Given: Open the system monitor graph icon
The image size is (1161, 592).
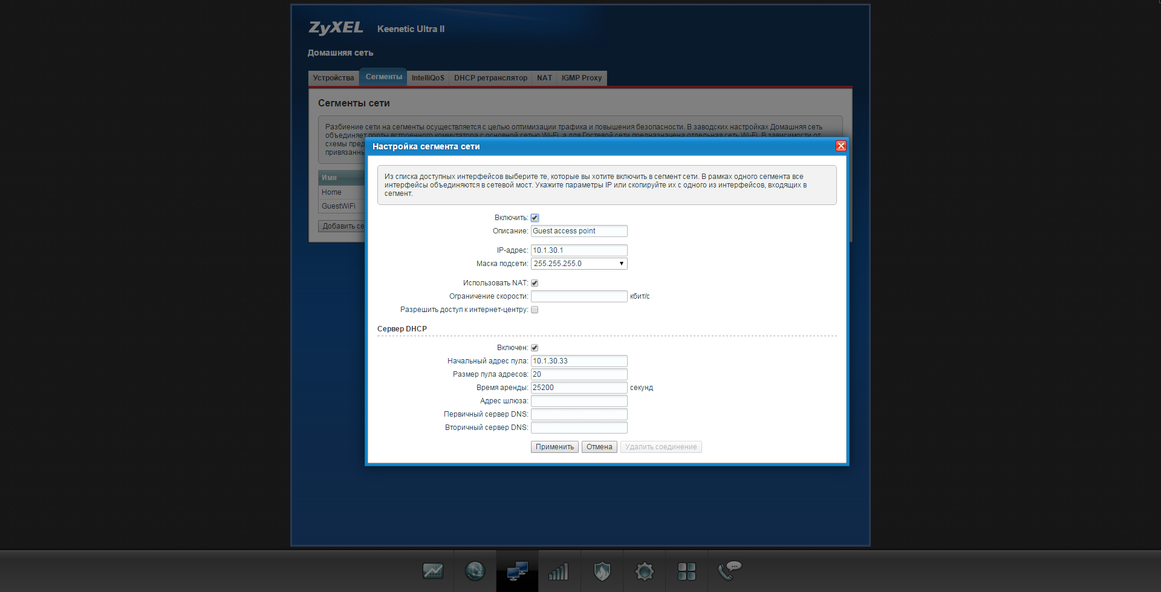Looking at the screenshot, I should coord(433,571).
